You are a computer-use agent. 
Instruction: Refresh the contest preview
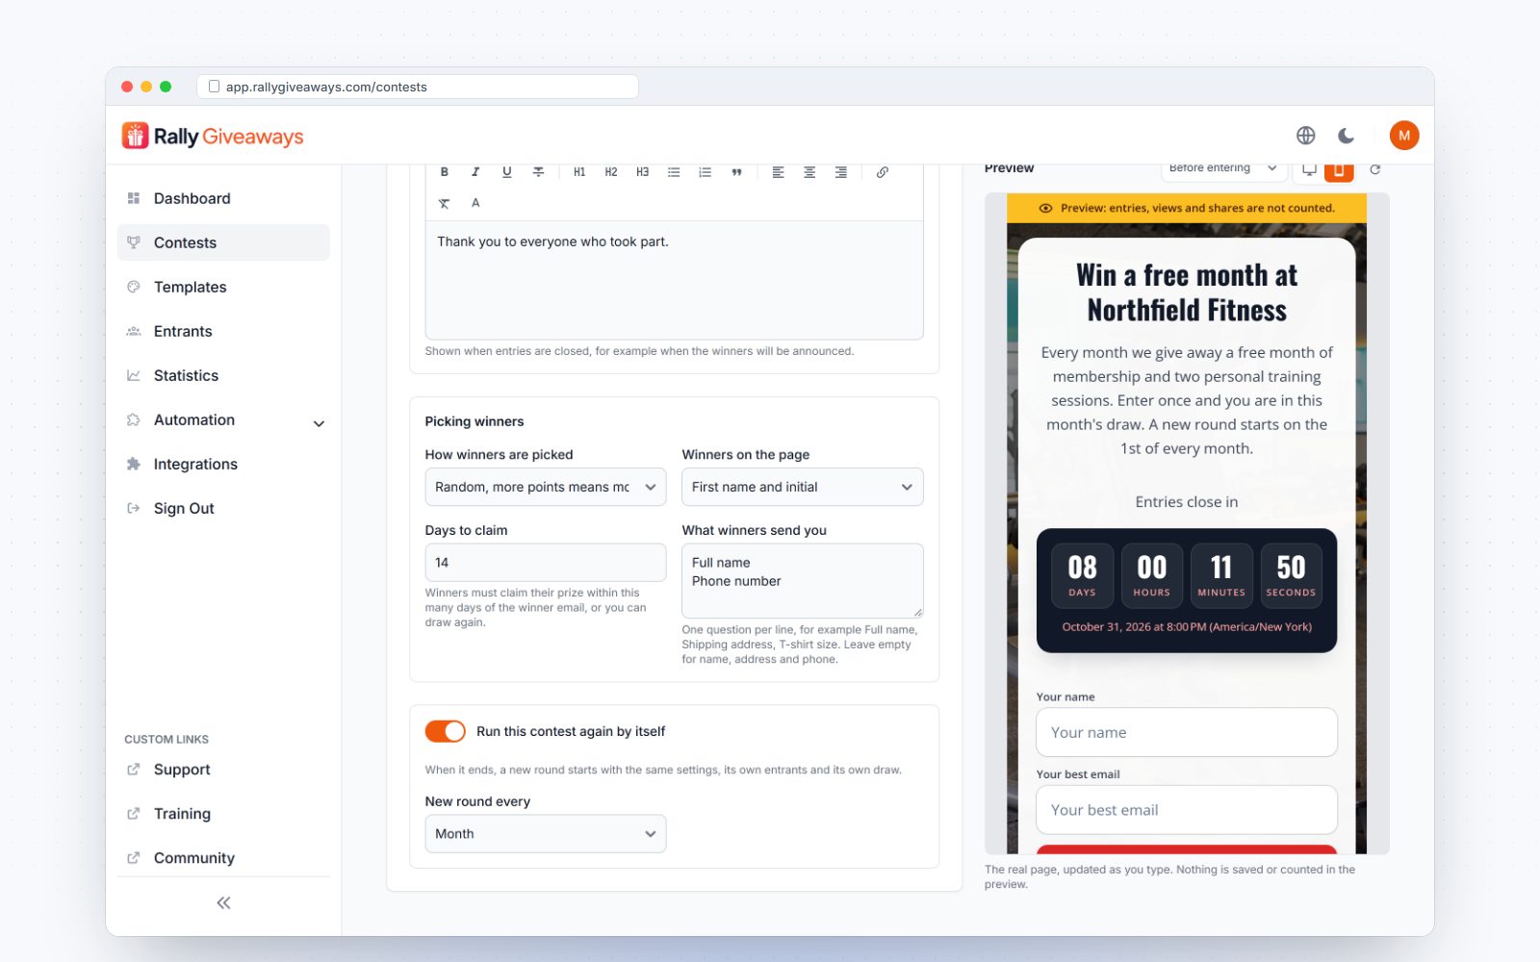pyautogui.click(x=1375, y=169)
